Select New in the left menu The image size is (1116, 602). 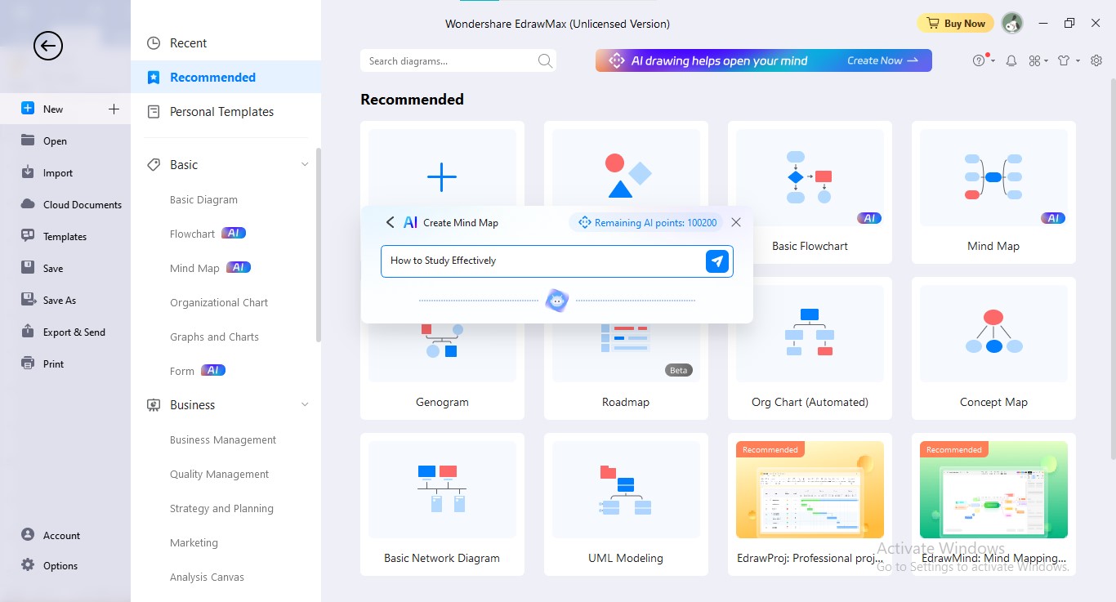tap(65, 109)
